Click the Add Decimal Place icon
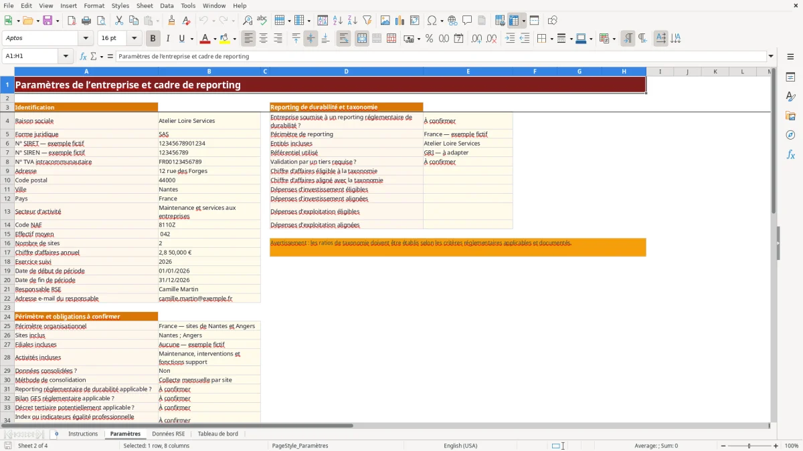 [477, 39]
